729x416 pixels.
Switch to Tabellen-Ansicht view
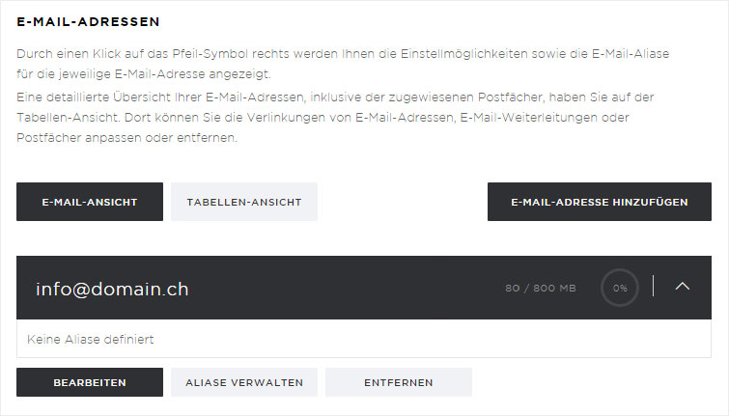coord(244,202)
